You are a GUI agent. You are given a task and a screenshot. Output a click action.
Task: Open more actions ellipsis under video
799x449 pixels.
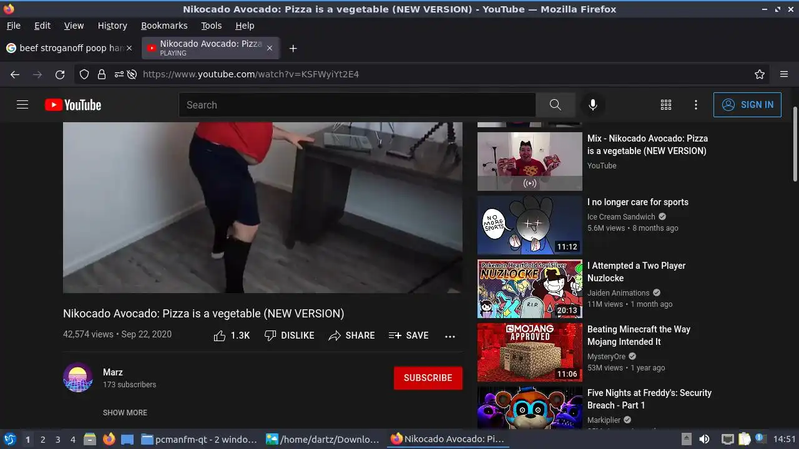click(450, 336)
